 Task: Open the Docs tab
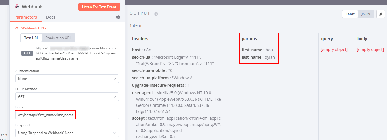51,17
